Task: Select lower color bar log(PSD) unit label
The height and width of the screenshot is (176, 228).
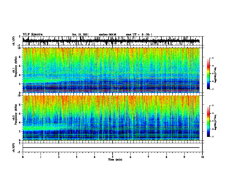Action: coord(216,122)
